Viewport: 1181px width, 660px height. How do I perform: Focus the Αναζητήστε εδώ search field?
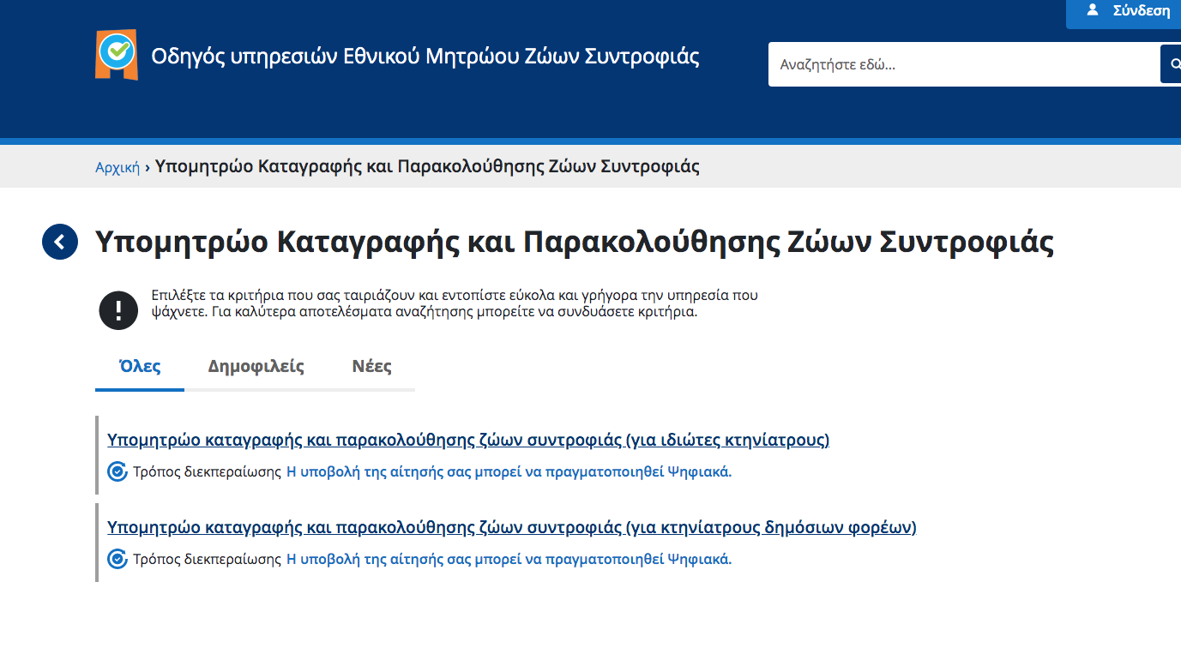964,64
